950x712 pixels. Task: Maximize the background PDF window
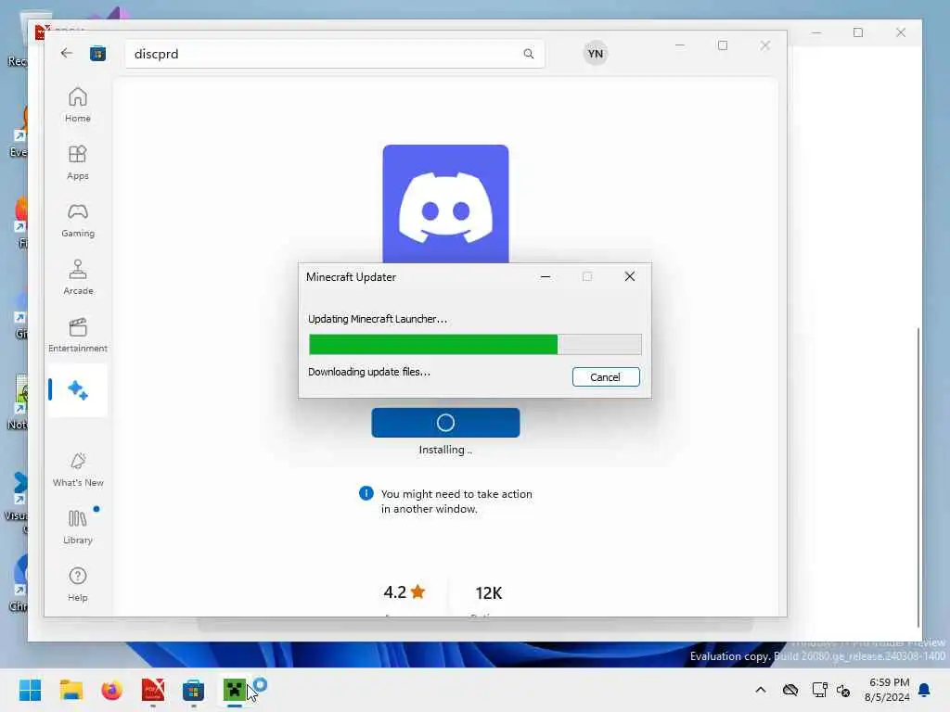tap(858, 32)
